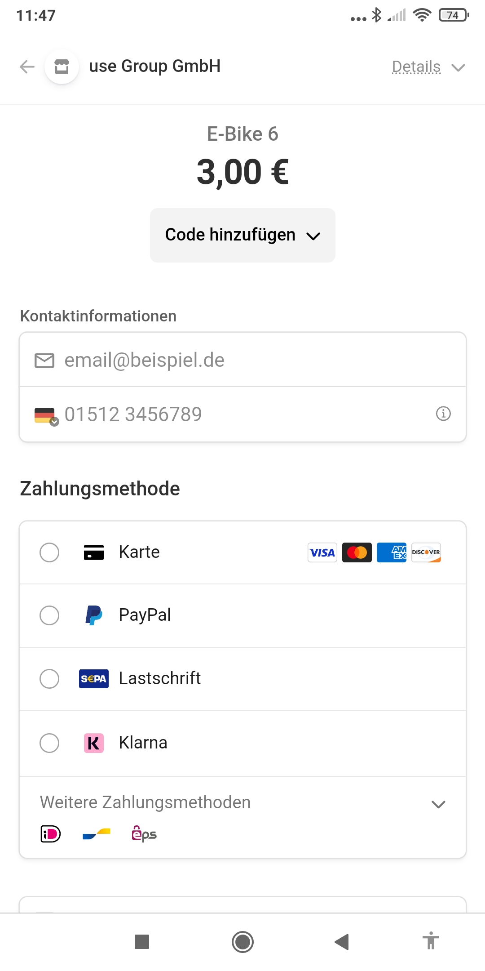Tap the use Group GmbH store icon
485x971 pixels.
click(x=62, y=67)
